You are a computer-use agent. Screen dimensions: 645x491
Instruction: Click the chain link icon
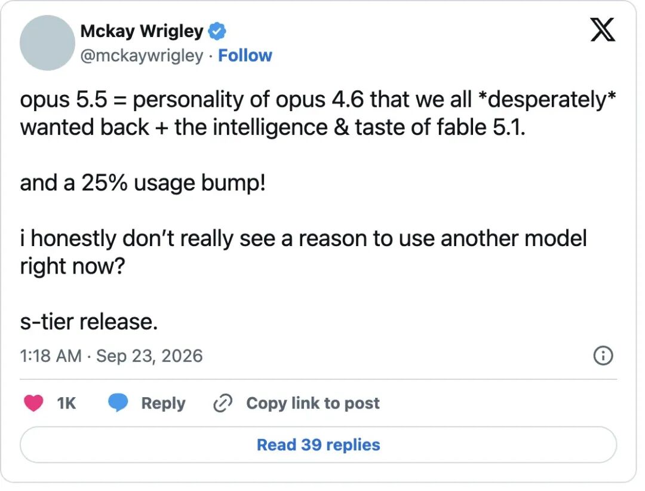click(x=223, y=403)
